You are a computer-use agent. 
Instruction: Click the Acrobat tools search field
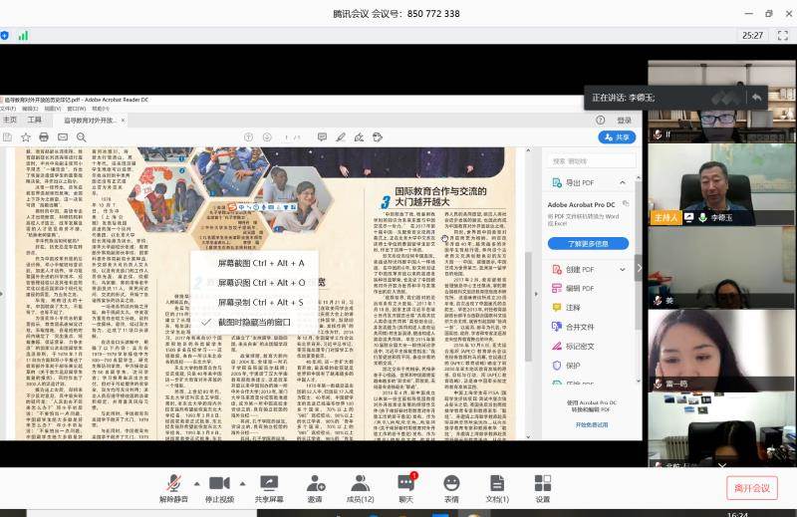pyautogui.click(x=588, y=160)
